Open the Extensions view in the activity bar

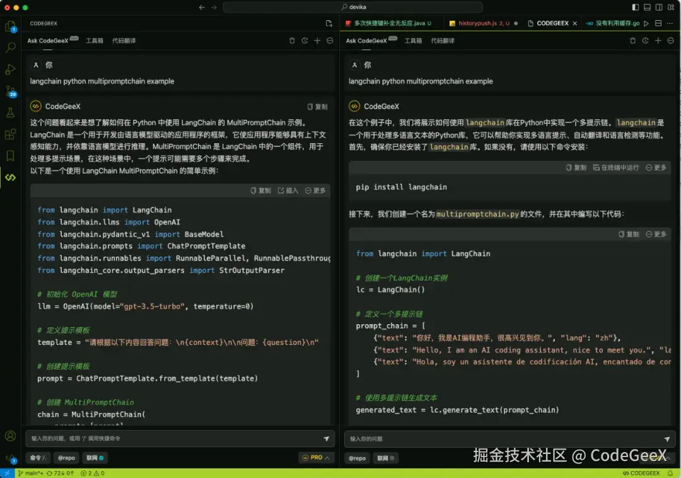click(x=11, y=134)
